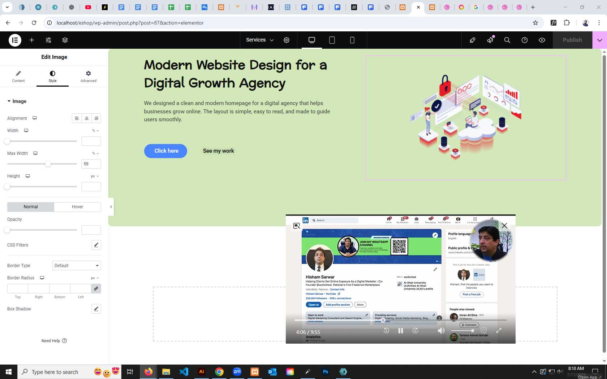Select the Hover state tab
The width and height of the screenshot is (607, 379).
[77, 207]
